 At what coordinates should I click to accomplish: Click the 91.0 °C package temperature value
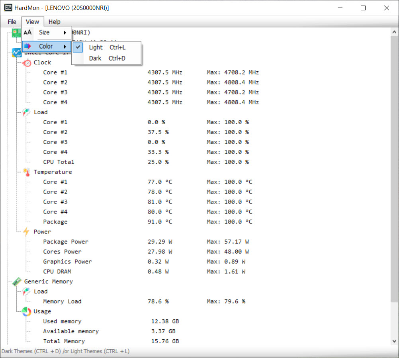point(160,222)
